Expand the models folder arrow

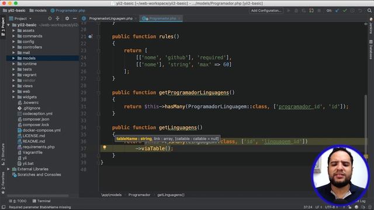pos(13,58)
